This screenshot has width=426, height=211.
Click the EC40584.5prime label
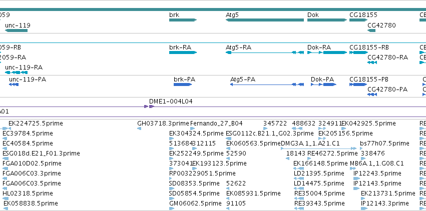pyautogui.click(x=28, y=143)
